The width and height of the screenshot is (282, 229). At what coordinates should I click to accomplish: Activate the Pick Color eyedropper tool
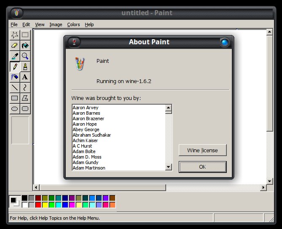click(15, 56)
